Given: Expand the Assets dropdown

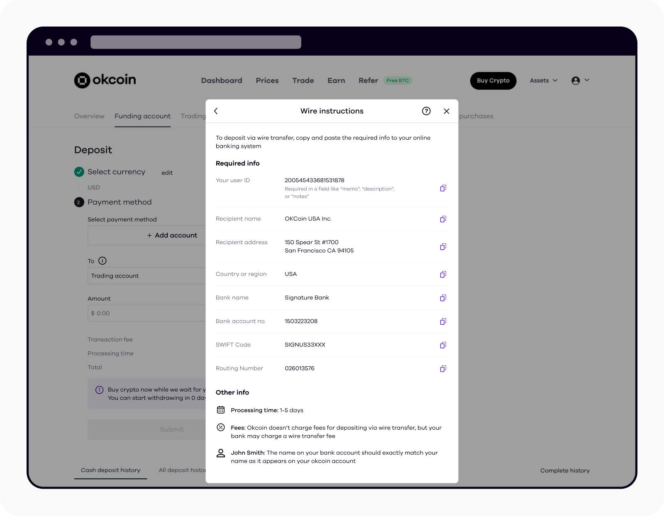Looking at the screenshot, I should (x=544, y=80).
